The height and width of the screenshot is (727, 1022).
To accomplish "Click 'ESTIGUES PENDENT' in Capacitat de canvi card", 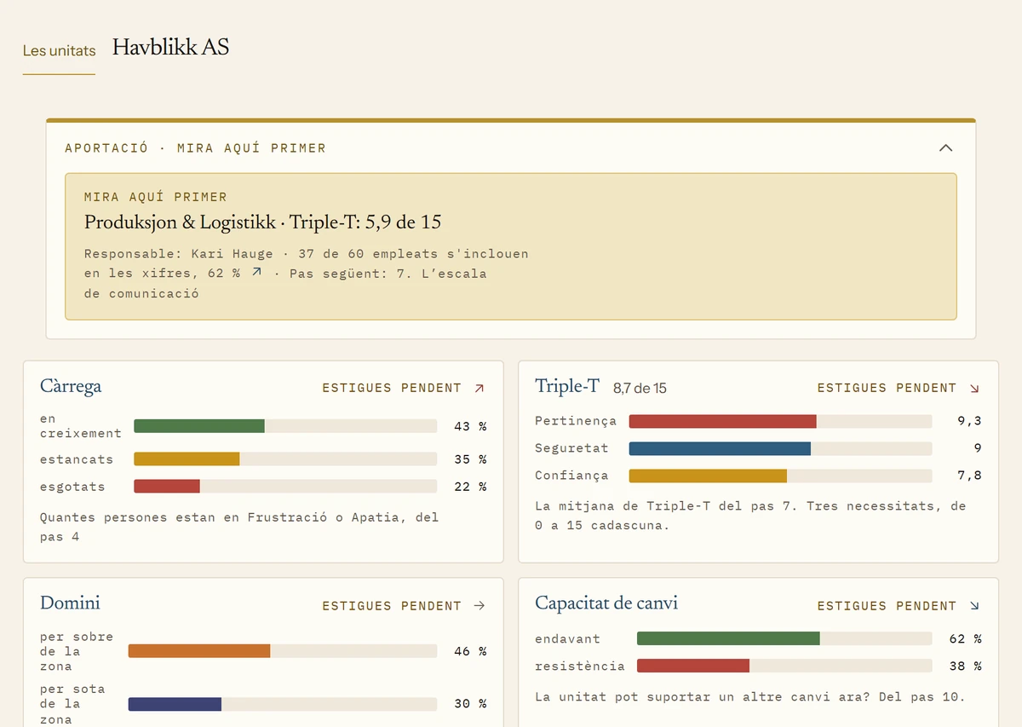I will point(887,606).
